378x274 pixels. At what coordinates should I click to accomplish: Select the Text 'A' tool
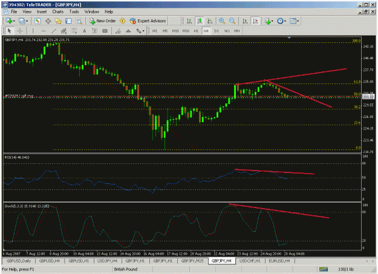click(x=85, y=31)
